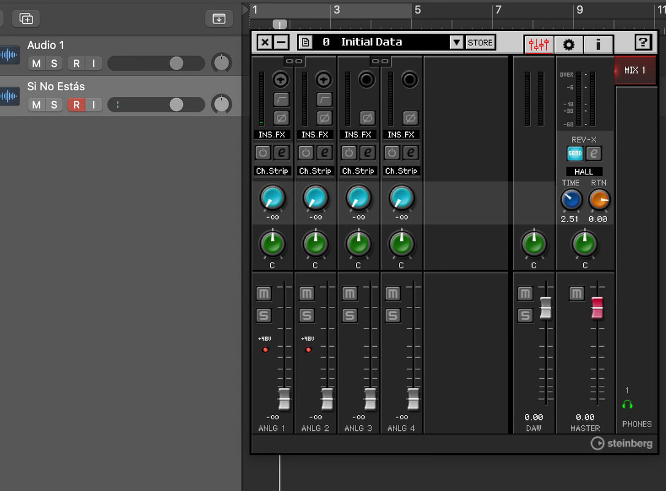This screenshot has width=666, height=491.
Task: Click the ANLG 3 input jack icon
Action: [366, 79]
